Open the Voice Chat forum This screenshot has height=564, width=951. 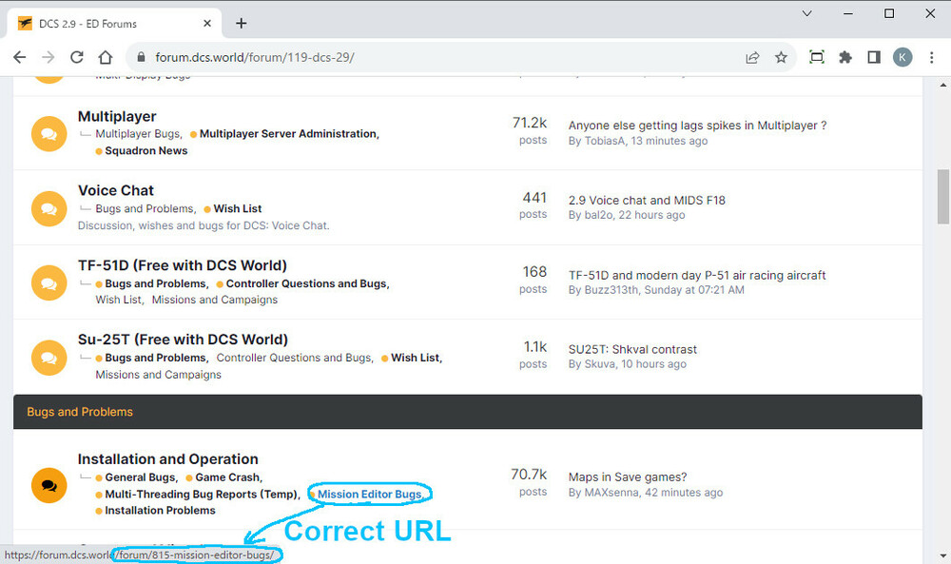tap(116, 190)
